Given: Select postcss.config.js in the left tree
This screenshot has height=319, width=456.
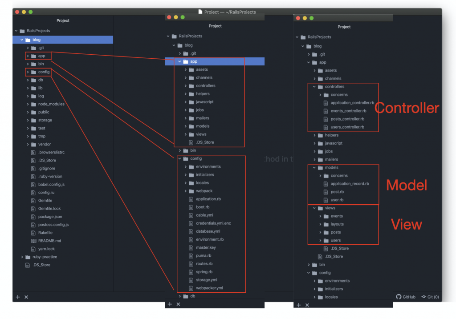Looking at the screenshot, I should coord(53,225).
